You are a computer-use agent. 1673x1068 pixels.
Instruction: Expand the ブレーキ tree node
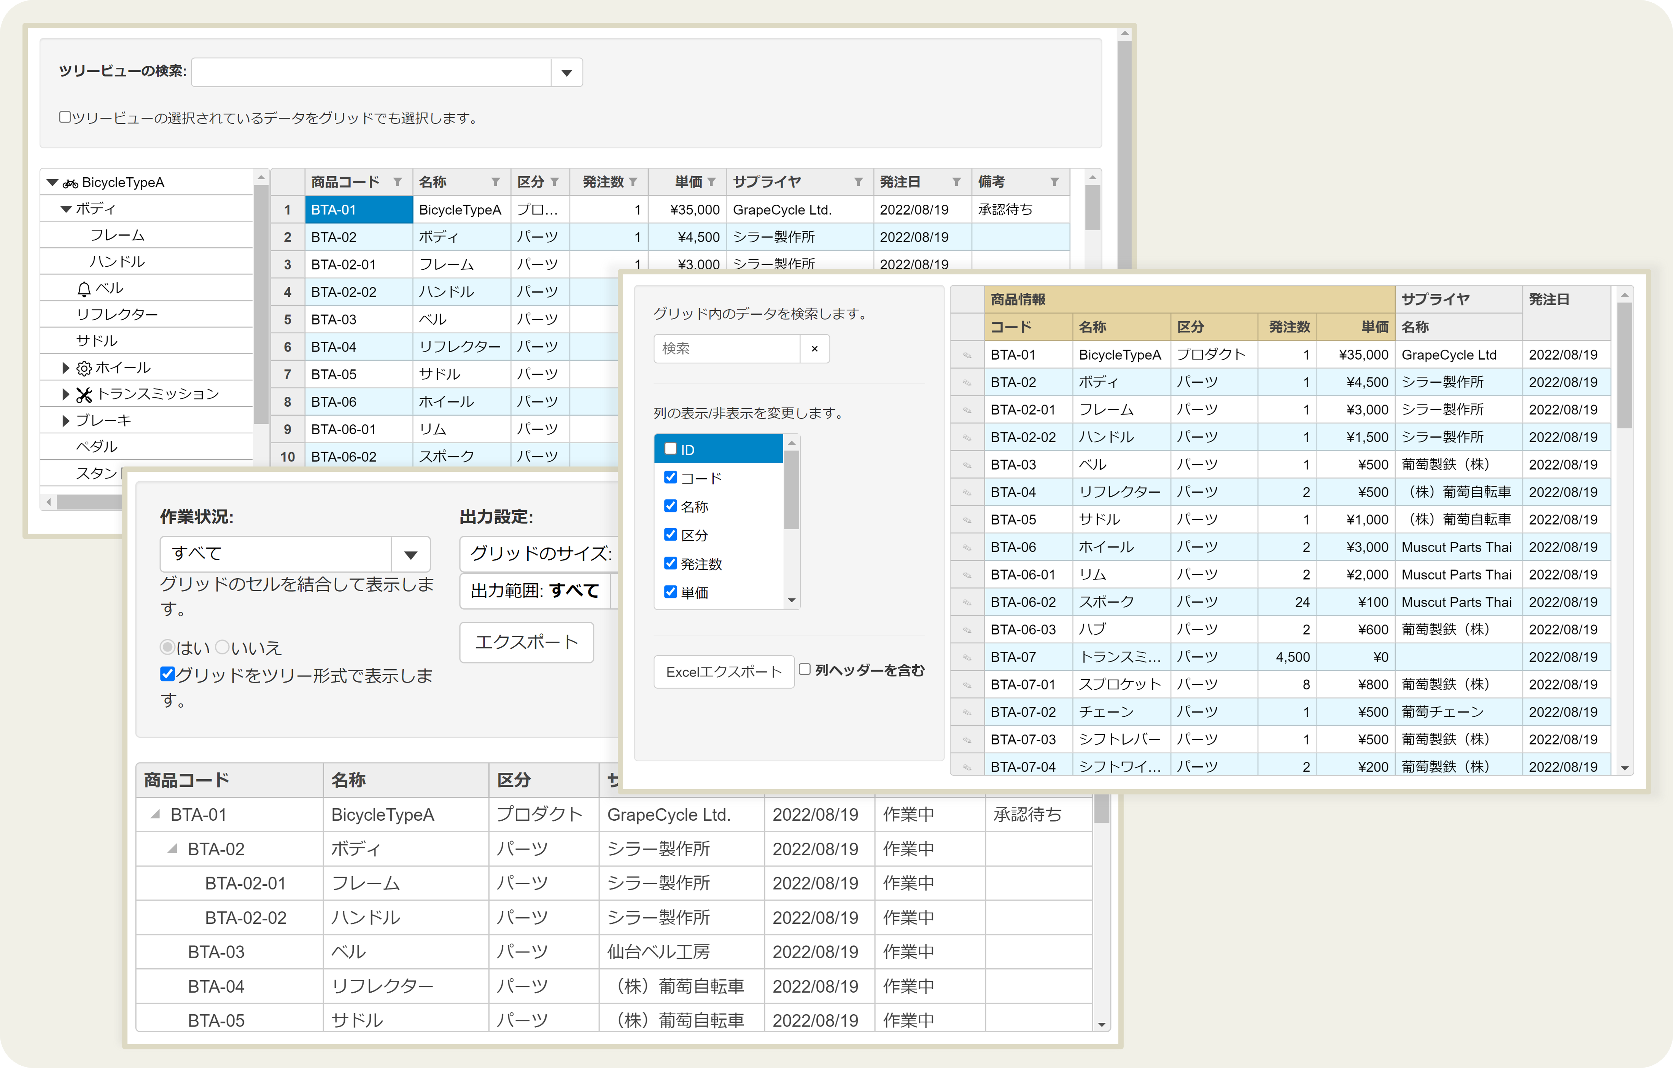[x=66, y=420]
